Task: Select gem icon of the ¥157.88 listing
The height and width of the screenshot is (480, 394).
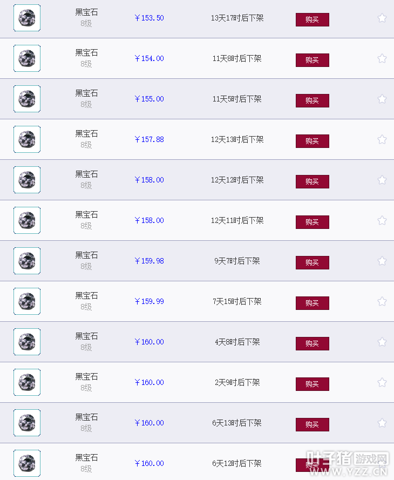Action: (x=27, y=139)
